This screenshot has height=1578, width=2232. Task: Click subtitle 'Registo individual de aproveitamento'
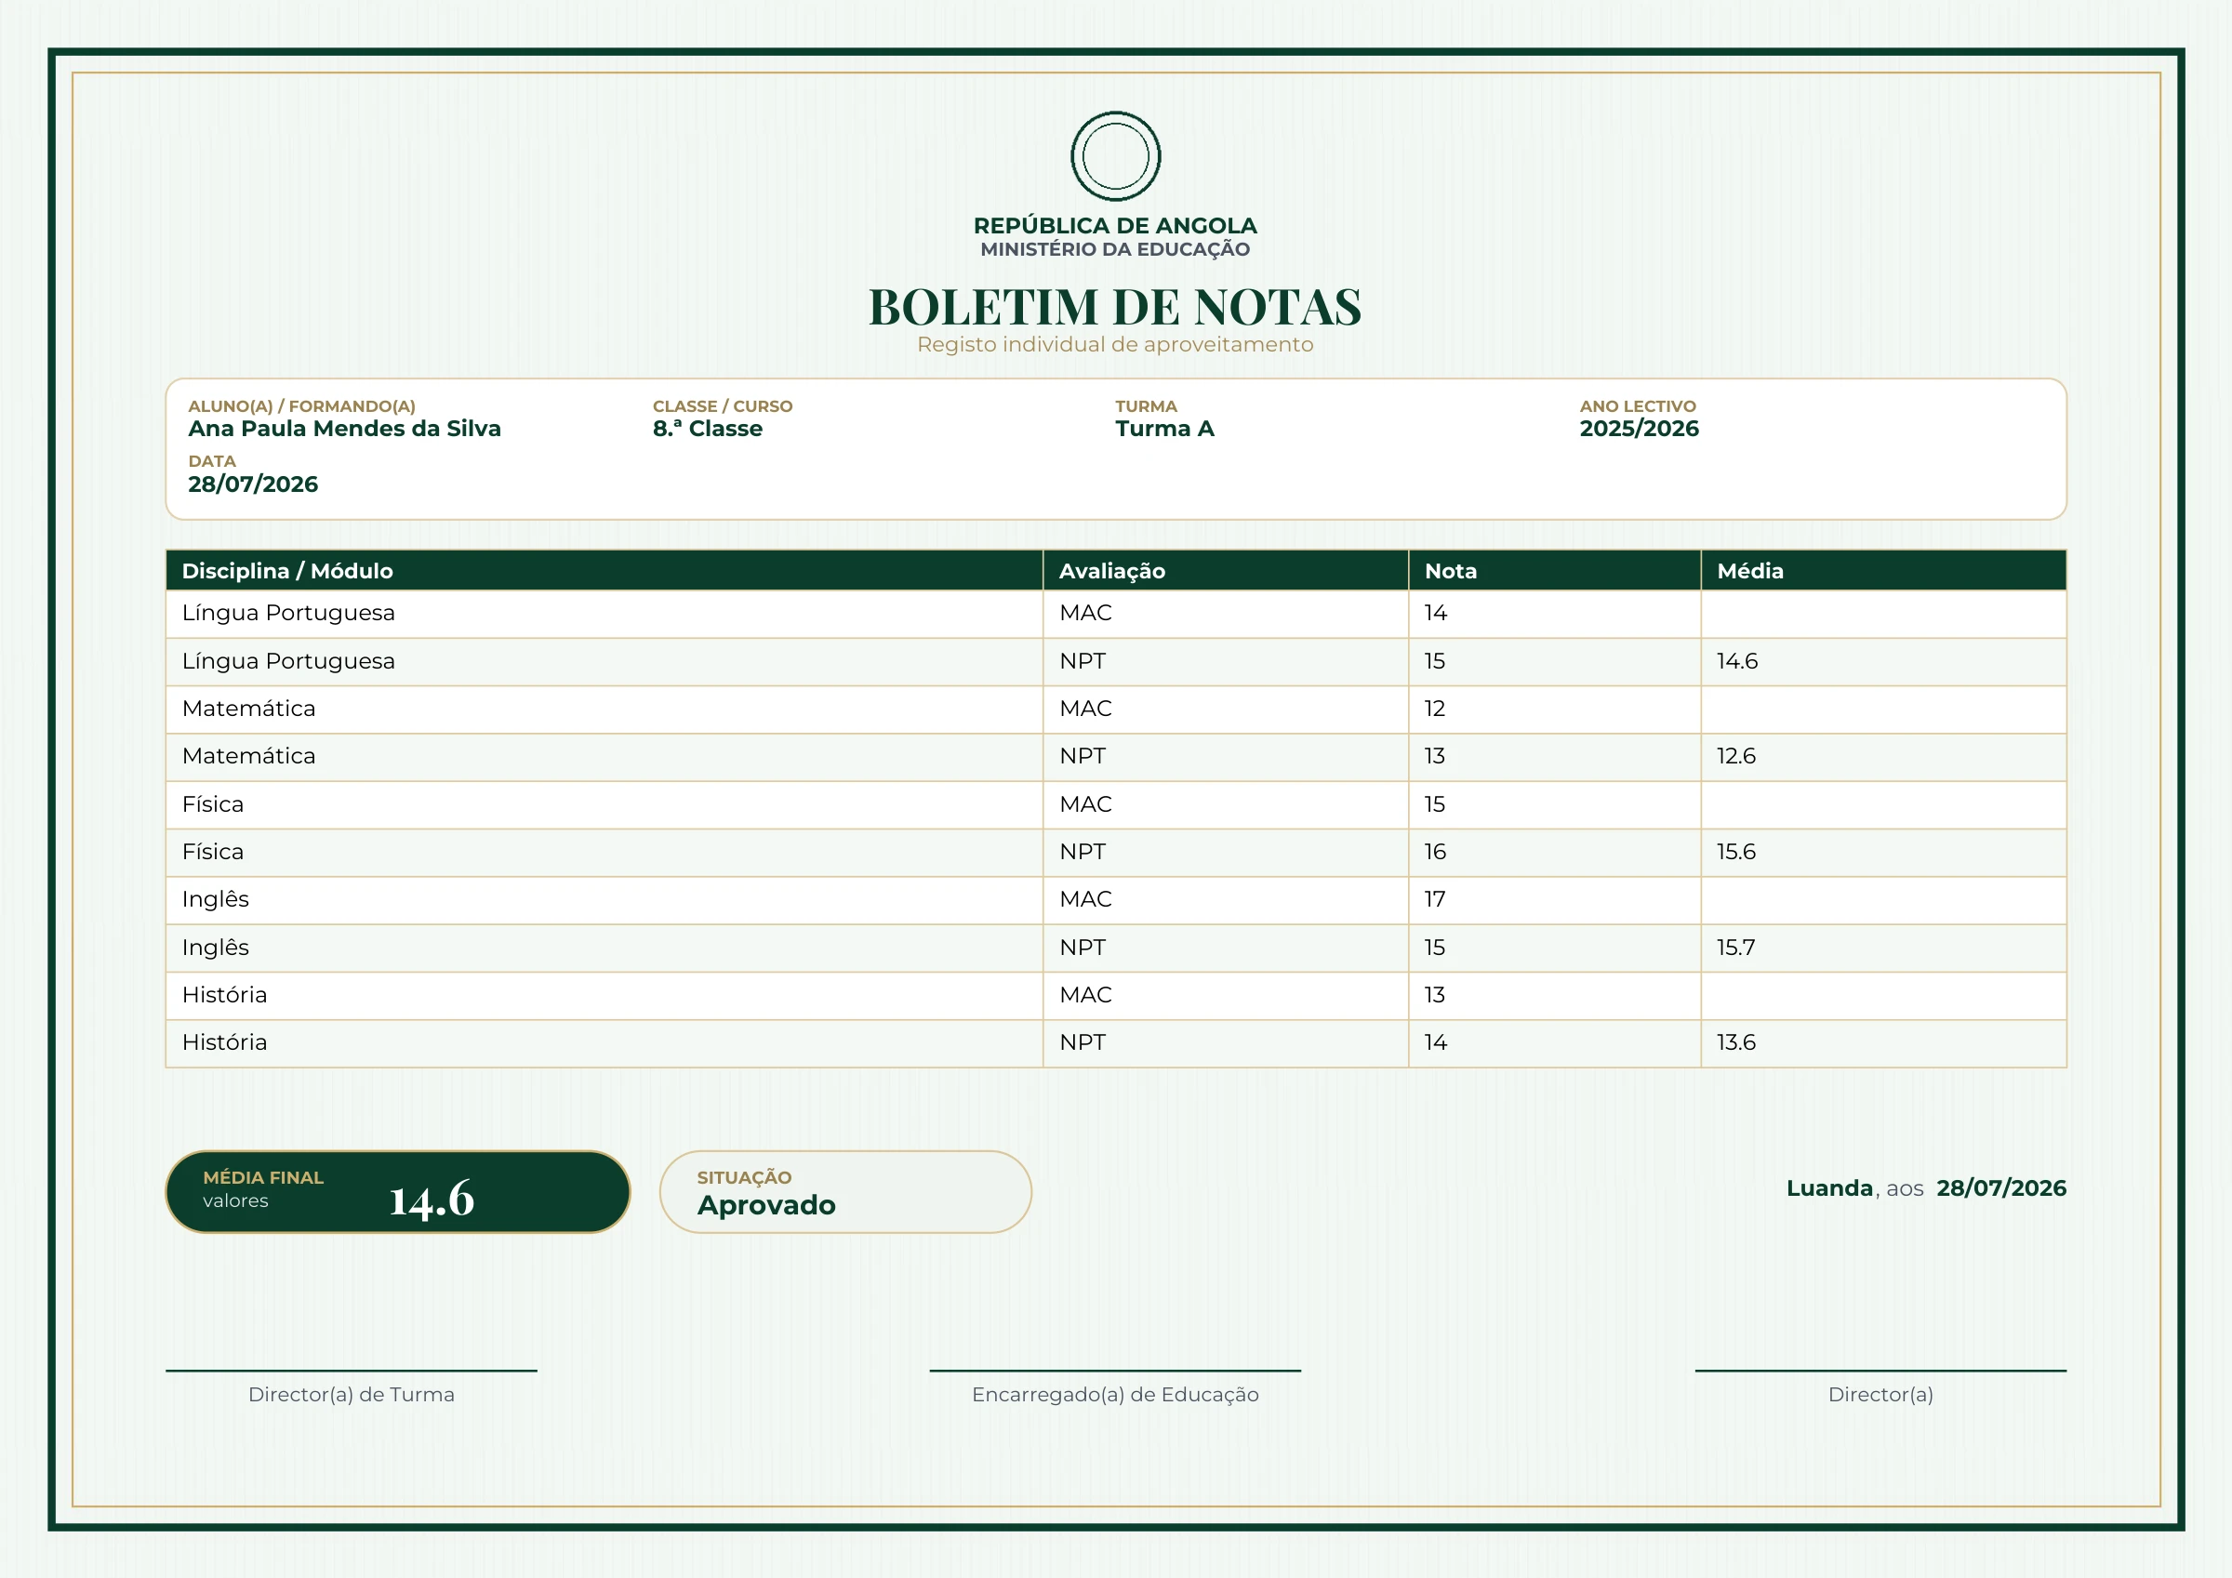click(1115, 344)
